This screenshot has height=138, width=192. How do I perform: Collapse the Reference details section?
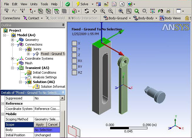pos(3,103)
